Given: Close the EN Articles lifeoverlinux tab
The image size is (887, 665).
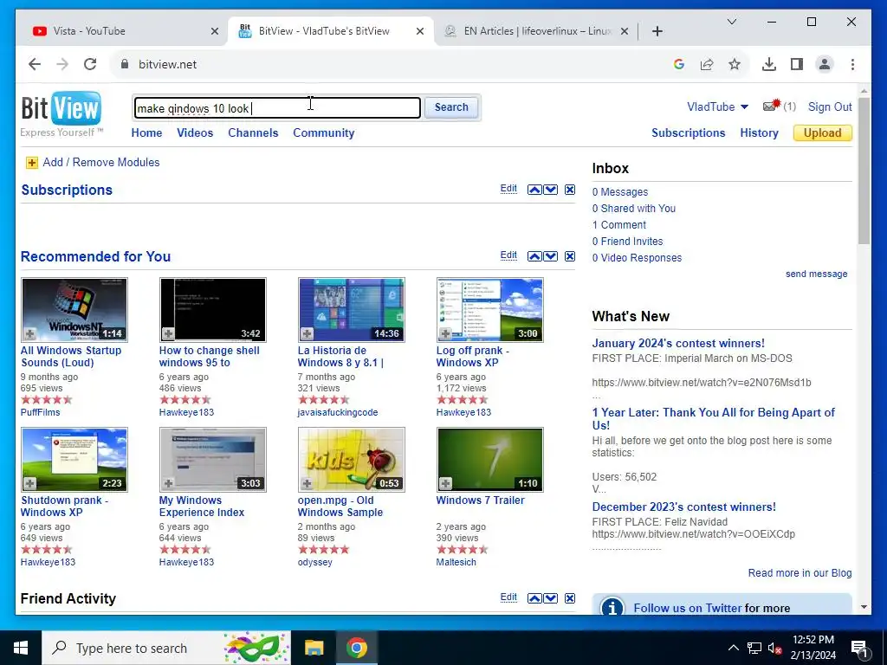Looking at the screenshot, I should click(x=624, y=31).
